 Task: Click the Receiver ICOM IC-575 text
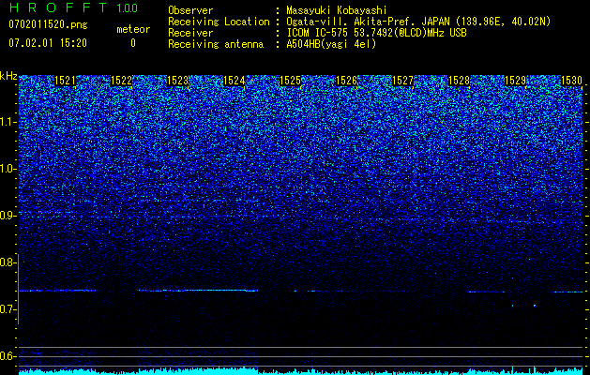[x=376, y=33]
